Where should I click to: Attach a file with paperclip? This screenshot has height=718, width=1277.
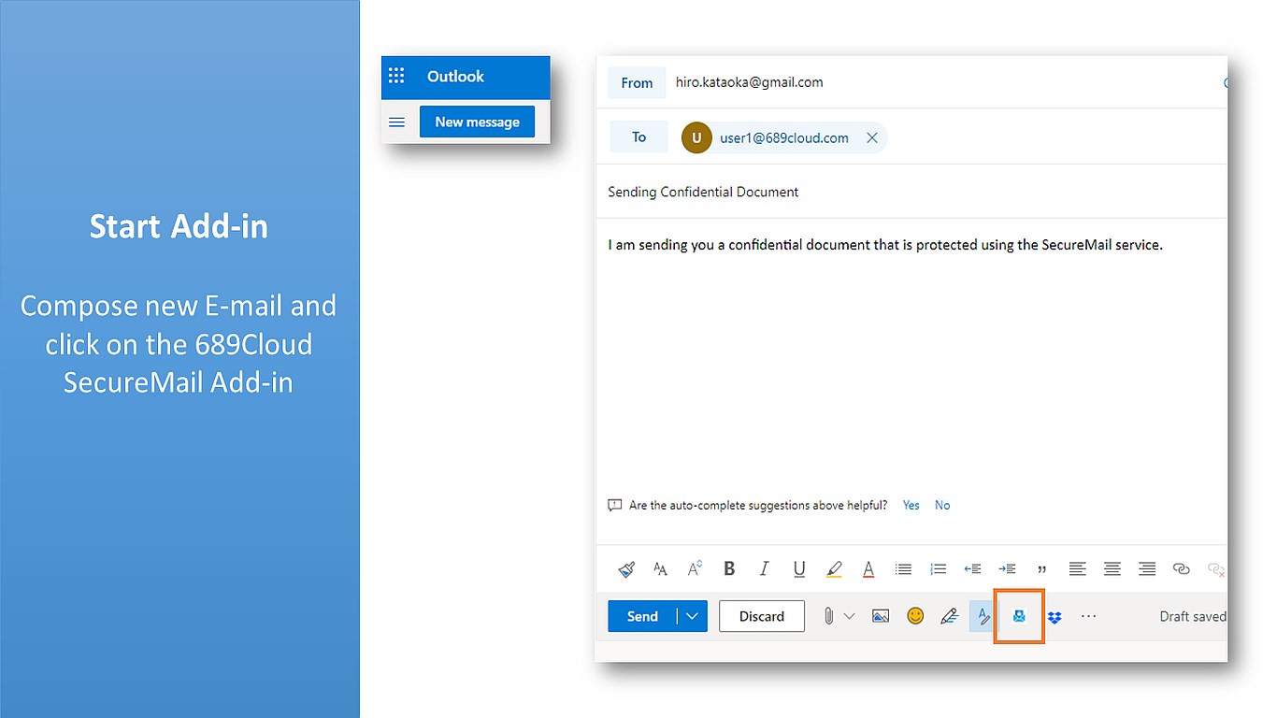click(828, 616)
